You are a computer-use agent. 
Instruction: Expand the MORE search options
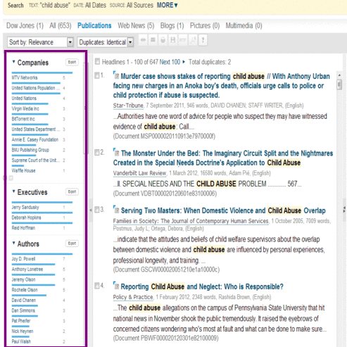[x=167, y=5]
